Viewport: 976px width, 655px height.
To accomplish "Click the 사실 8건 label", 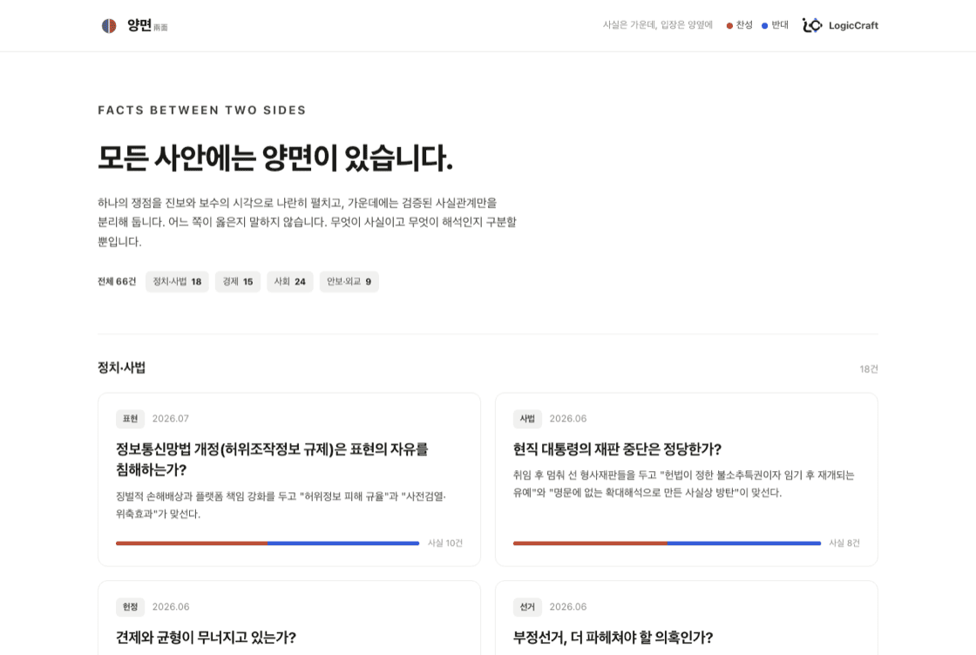I will tap(844, 543).
